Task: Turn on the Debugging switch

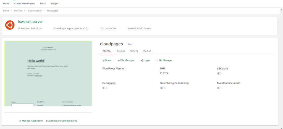Action: tap(104, 88)
